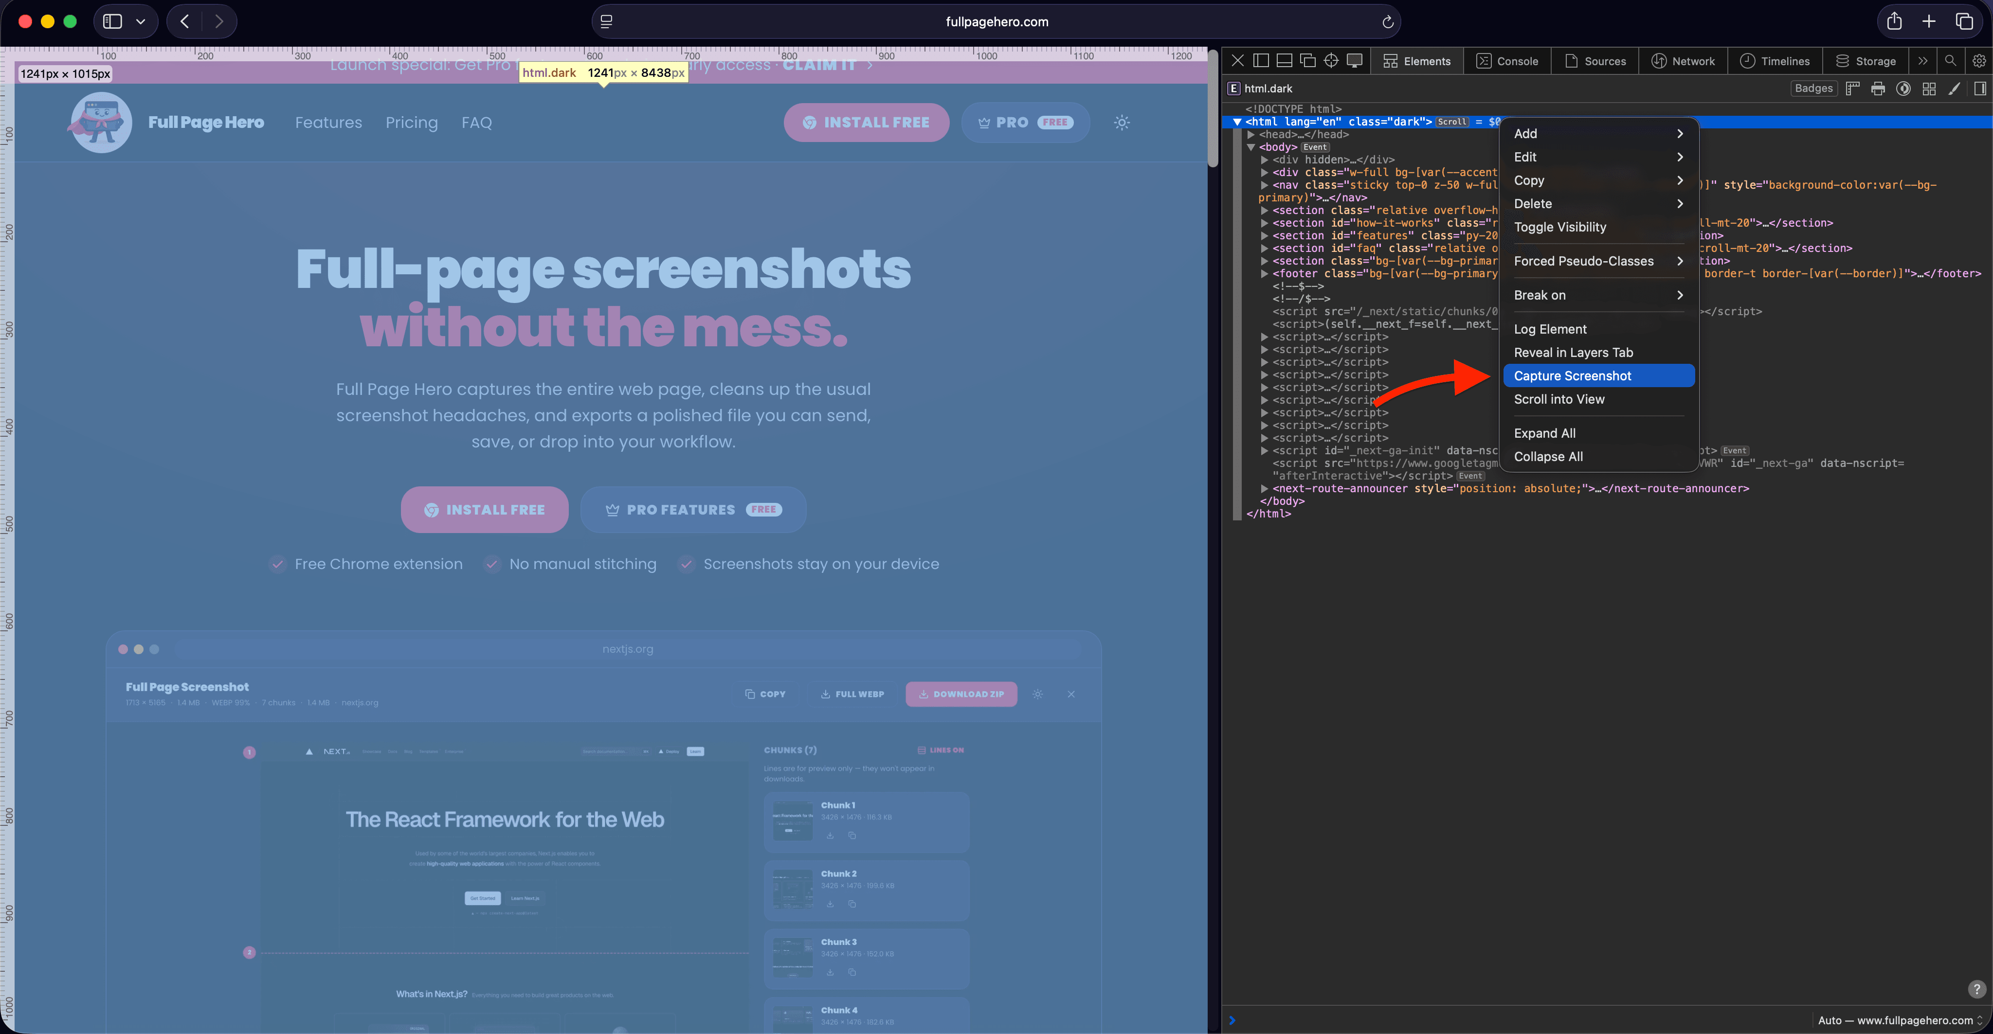
Task: Expand the section id how-it-works node
Action: (x=1264, y=223)
